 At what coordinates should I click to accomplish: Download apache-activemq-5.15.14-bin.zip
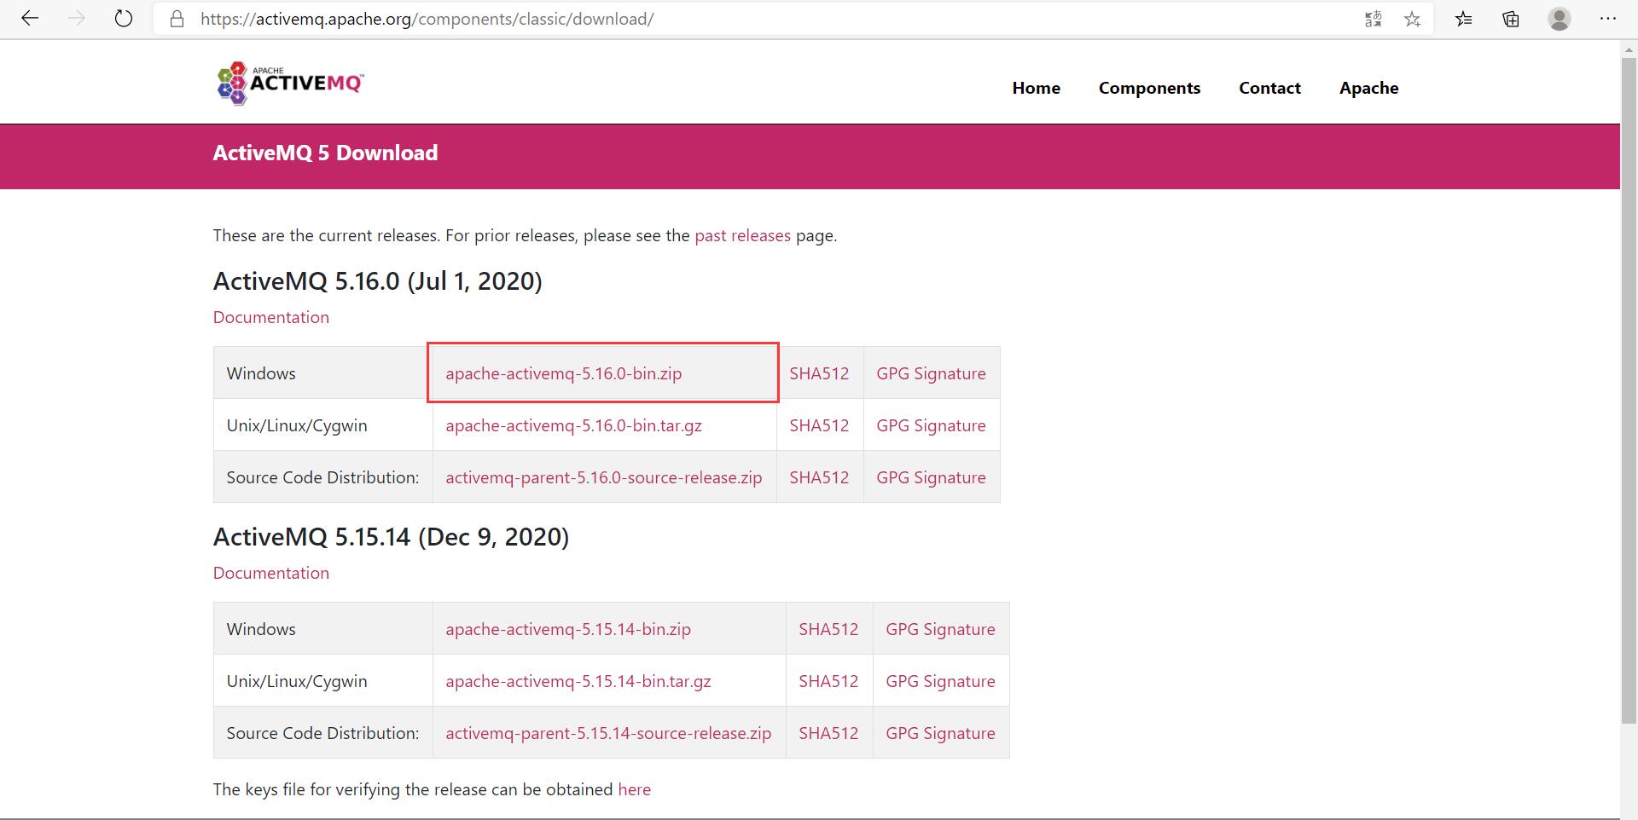pos(568,629)
